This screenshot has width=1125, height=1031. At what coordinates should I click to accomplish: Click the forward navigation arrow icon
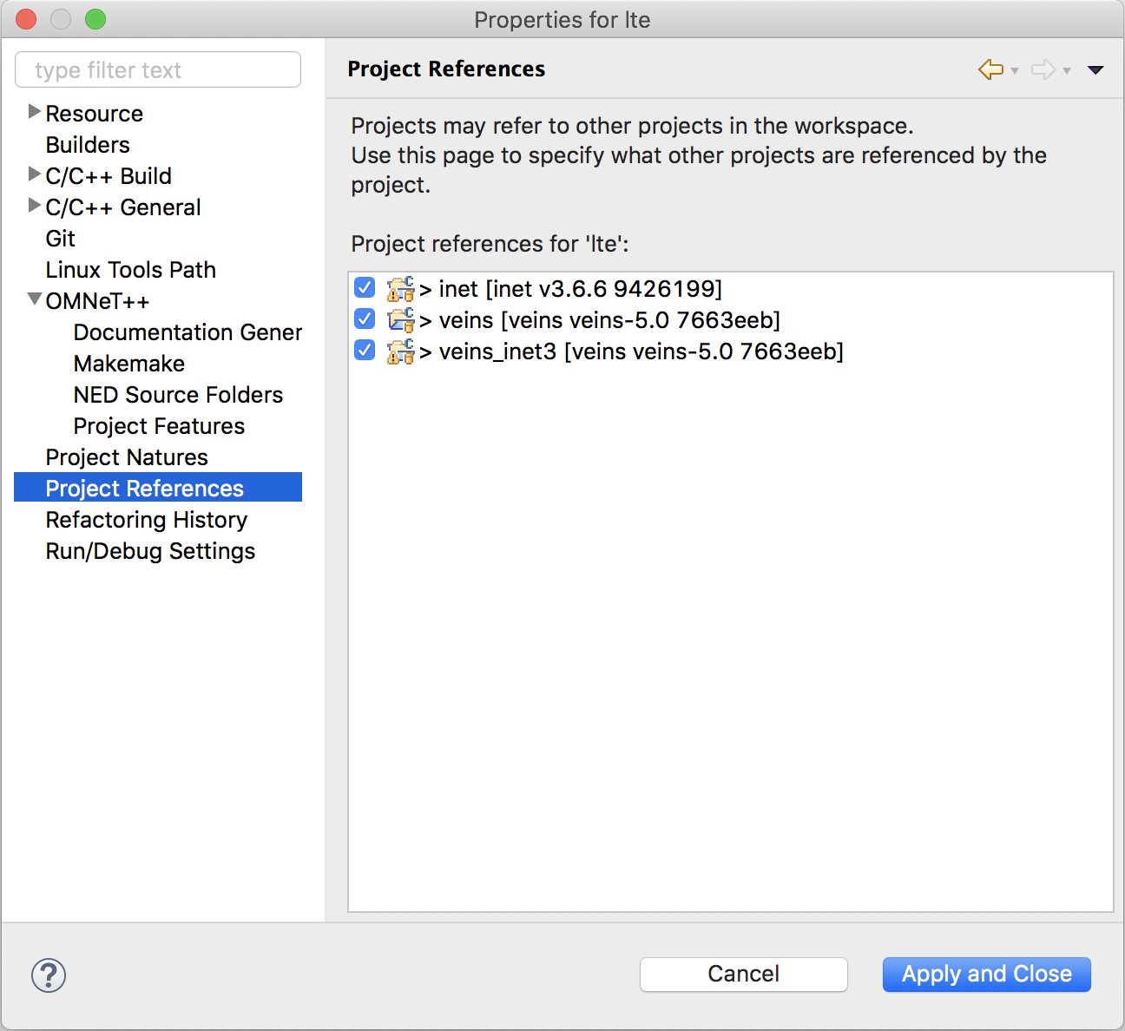1043,69
